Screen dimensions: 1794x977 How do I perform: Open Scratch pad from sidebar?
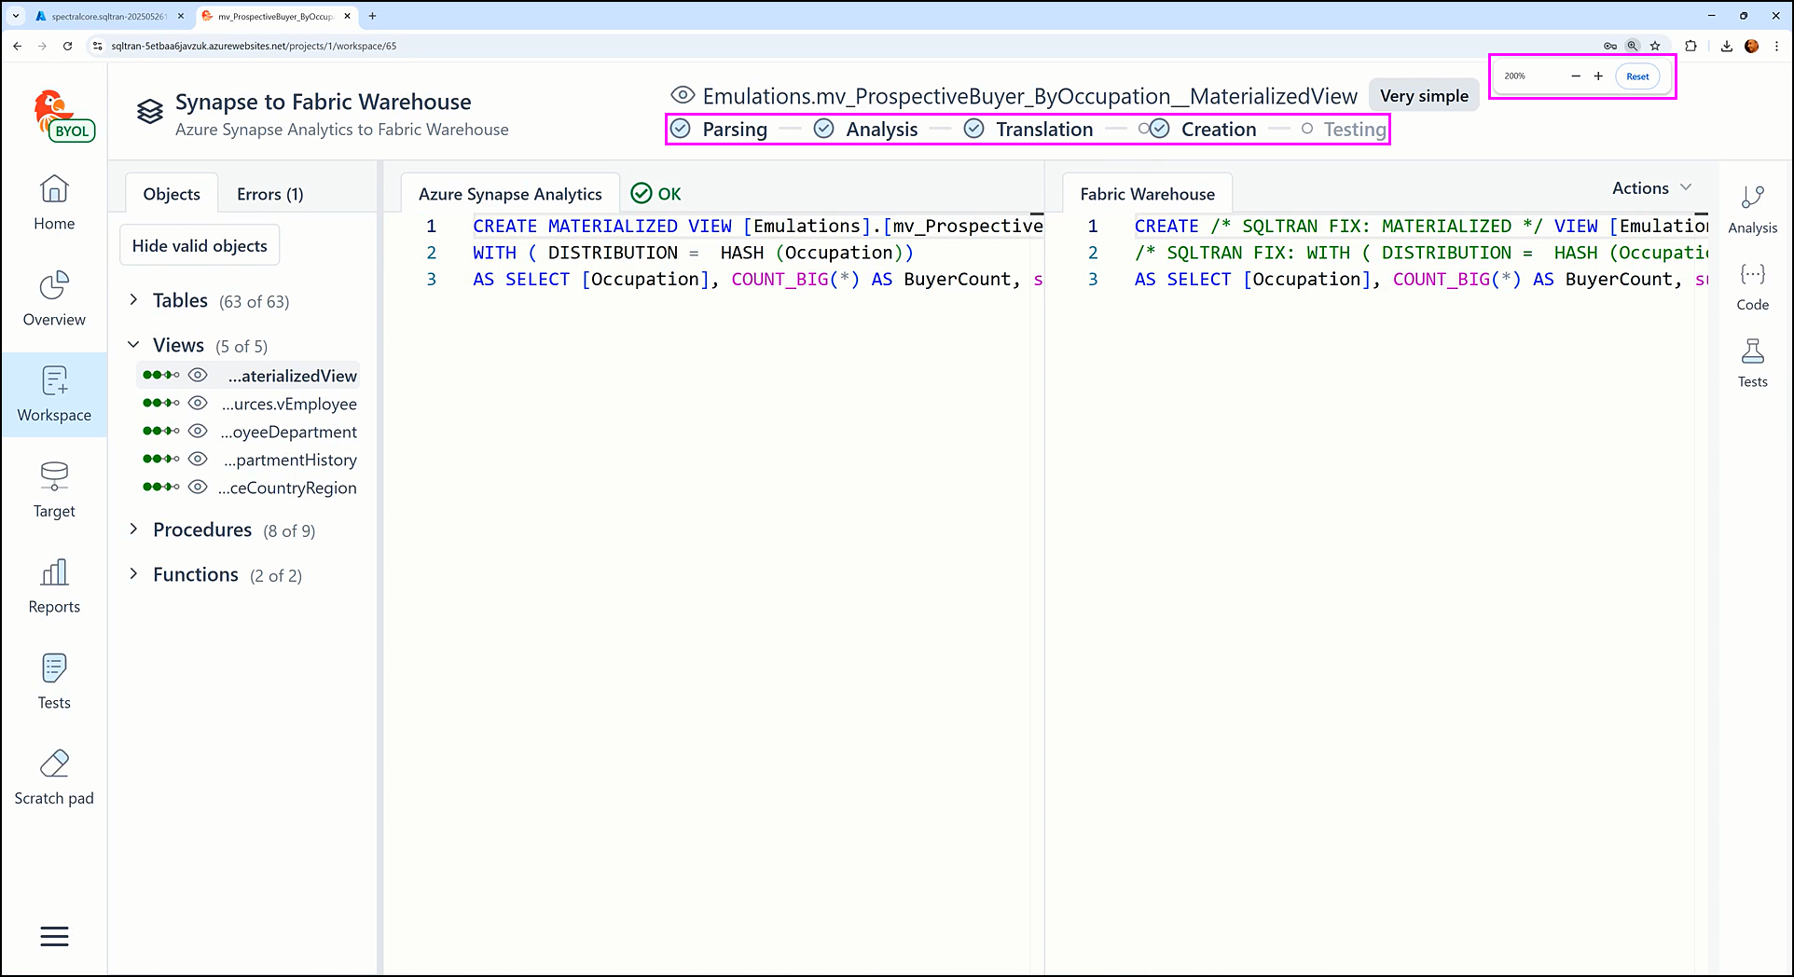click(54, 777)
